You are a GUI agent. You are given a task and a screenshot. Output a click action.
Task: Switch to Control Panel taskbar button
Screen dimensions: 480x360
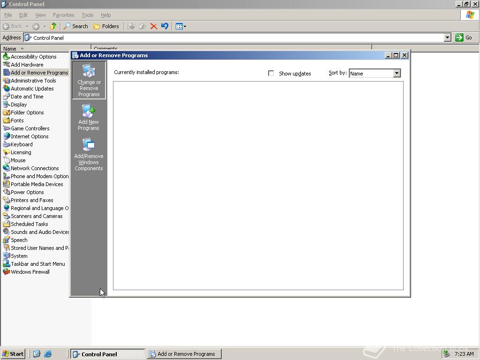(108, 354)
